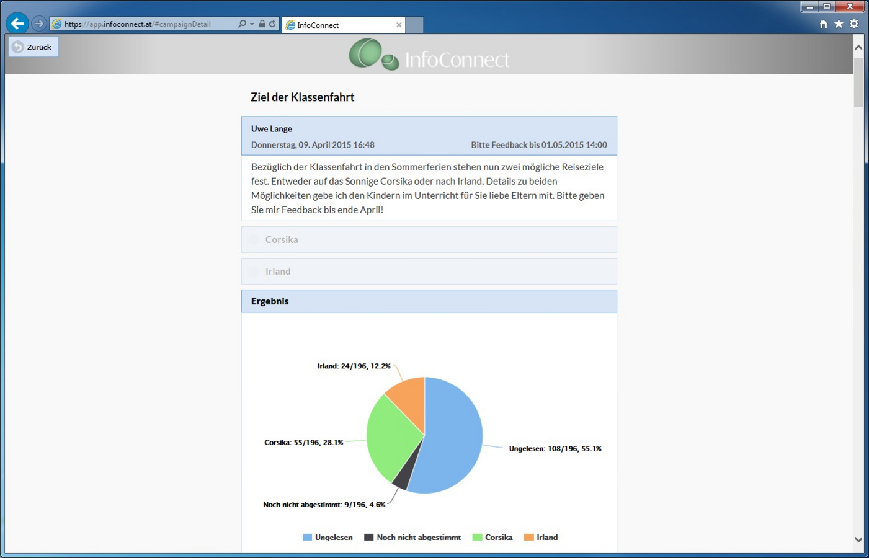This screenshot has height=558, width=869.
Task: Toggle Corsika legend green swatch
Action: [x=477, y=538]
